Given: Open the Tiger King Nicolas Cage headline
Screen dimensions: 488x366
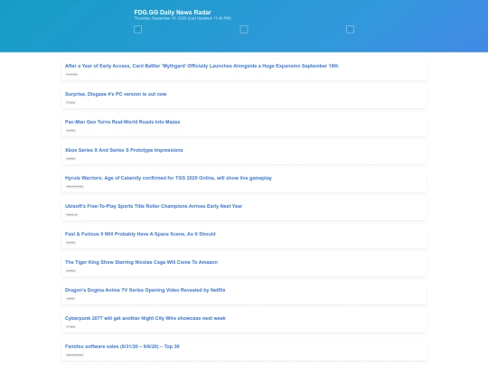Looking at the screenshot, I should point(141,262).
